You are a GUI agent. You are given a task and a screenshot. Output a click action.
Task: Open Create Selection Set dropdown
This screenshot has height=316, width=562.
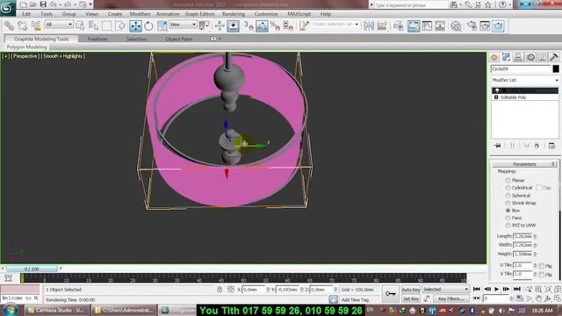(x=335, y=25)
